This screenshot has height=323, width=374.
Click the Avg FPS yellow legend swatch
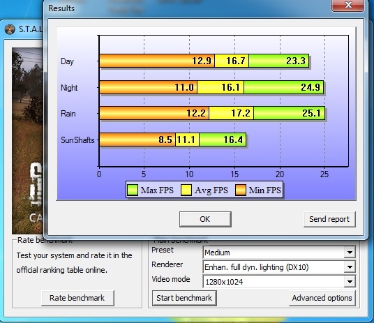coord(186,190)
